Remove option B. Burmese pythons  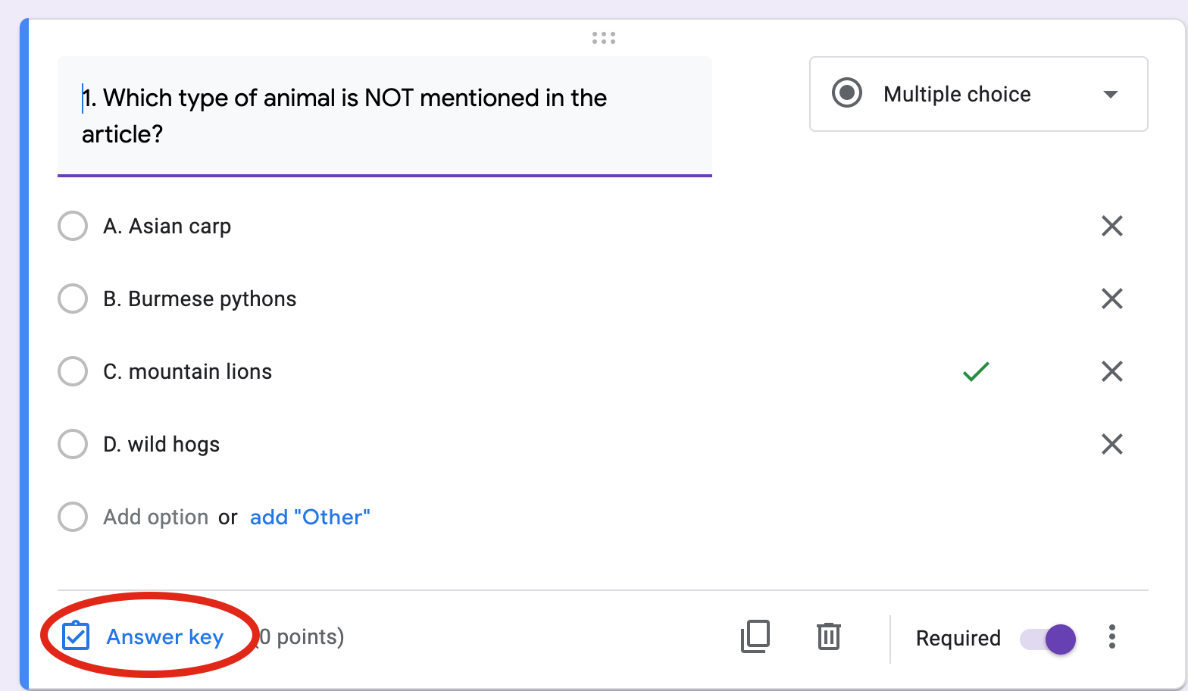click(1111, 299)
